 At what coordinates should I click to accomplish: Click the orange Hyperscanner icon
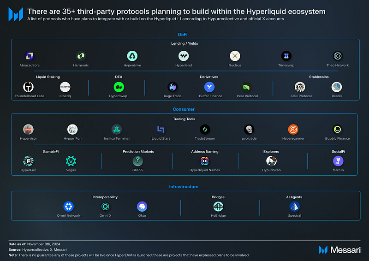[x=293, y=130]
